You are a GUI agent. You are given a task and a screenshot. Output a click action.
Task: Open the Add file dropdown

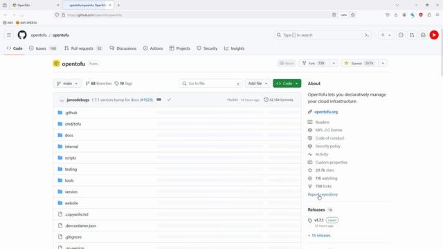[257, 84]
